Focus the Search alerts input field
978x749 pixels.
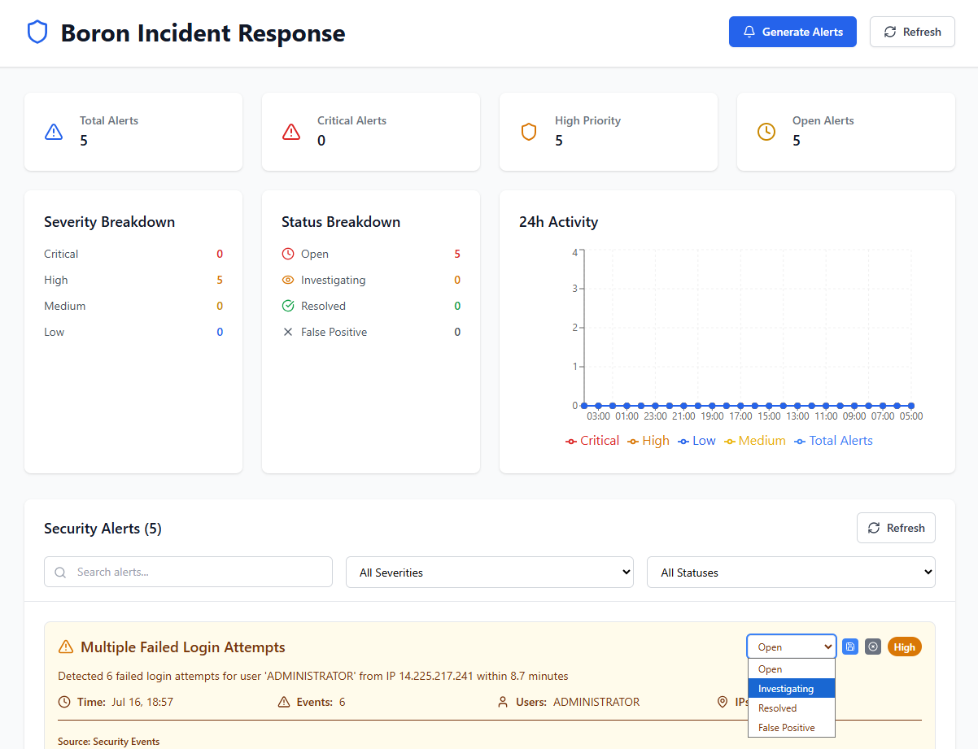[188, 572]
